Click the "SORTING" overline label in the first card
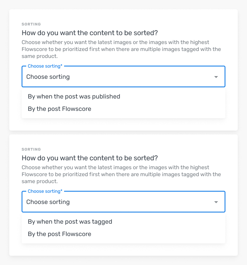Screen dimensions: 247x265 31,24
